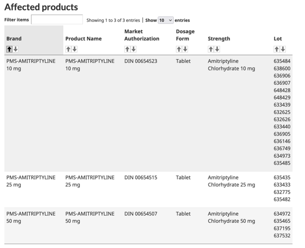Sort Product Name ascending arrow

tap(68, 49)
